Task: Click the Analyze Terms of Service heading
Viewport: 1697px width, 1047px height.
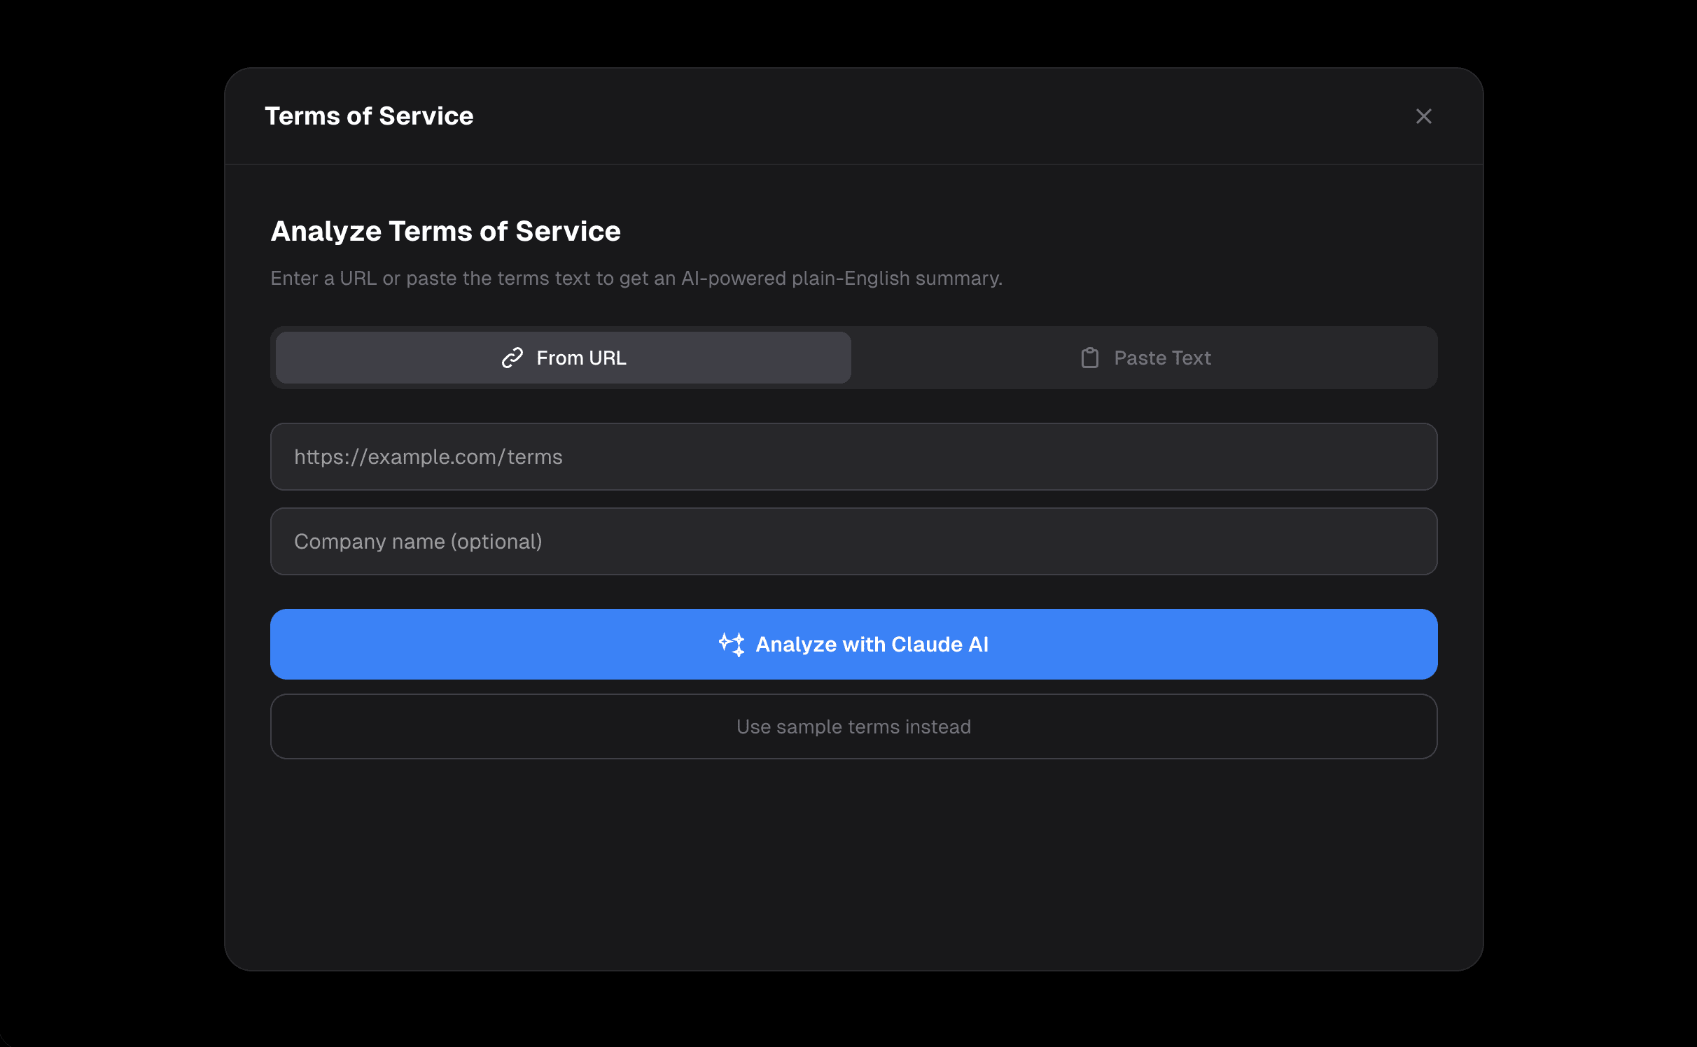Action: (x=446, y=231)
